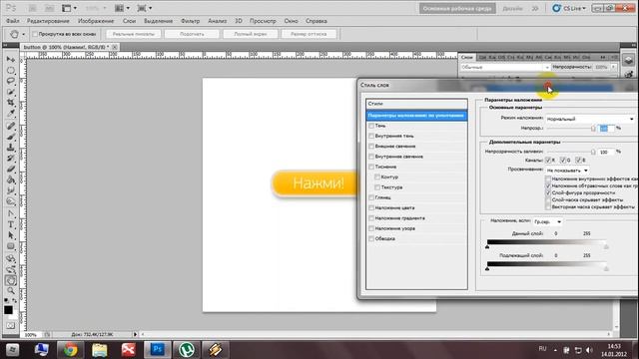The image size is (639, 359).
Task: Select the Horizontal Type tool
Action: pyautogui.click(x=11, y=224)
